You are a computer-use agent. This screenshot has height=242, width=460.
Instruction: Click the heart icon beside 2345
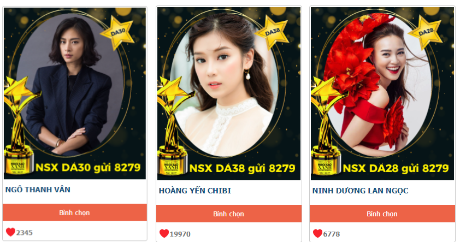pyautogui.click(x=10, y=232)
